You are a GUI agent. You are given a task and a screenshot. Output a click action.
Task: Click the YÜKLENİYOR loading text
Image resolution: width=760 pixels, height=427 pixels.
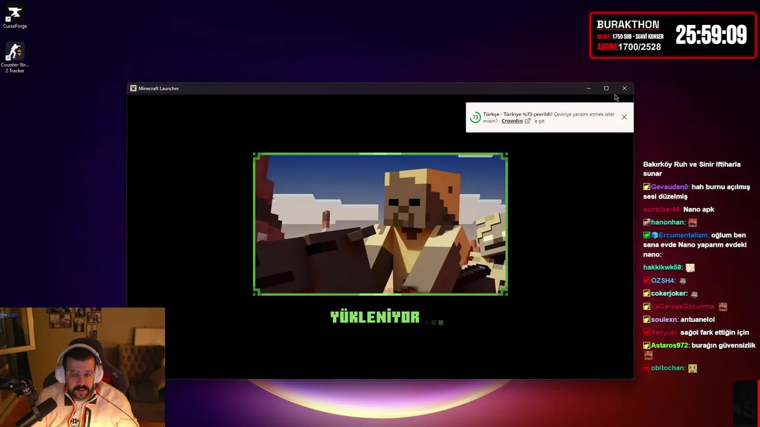(375, 317)
